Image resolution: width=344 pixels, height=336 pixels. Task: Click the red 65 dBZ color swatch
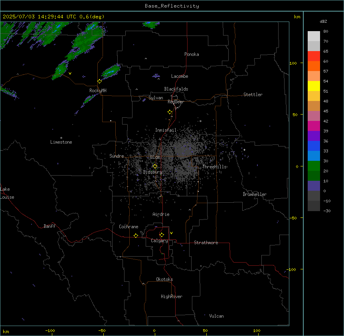[x=314, y=56]
